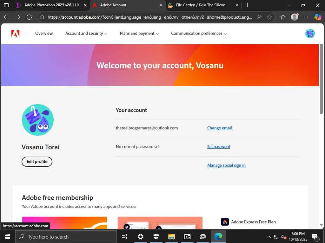The image size is (325, 243).
Task: Open Windows Security shield on taskbar
Action: click(156, 237)
